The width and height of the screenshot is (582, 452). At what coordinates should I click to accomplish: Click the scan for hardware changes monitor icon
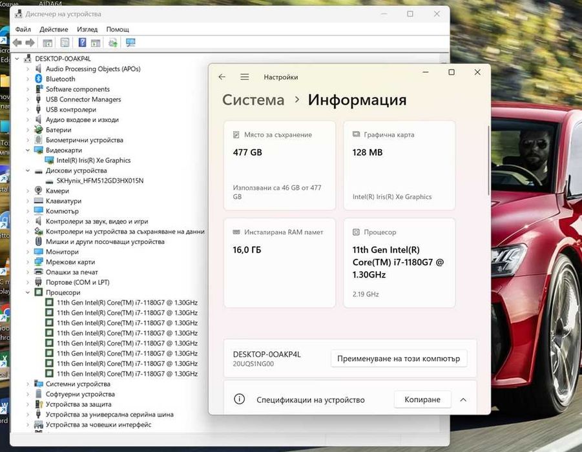[x=130, y=43]
